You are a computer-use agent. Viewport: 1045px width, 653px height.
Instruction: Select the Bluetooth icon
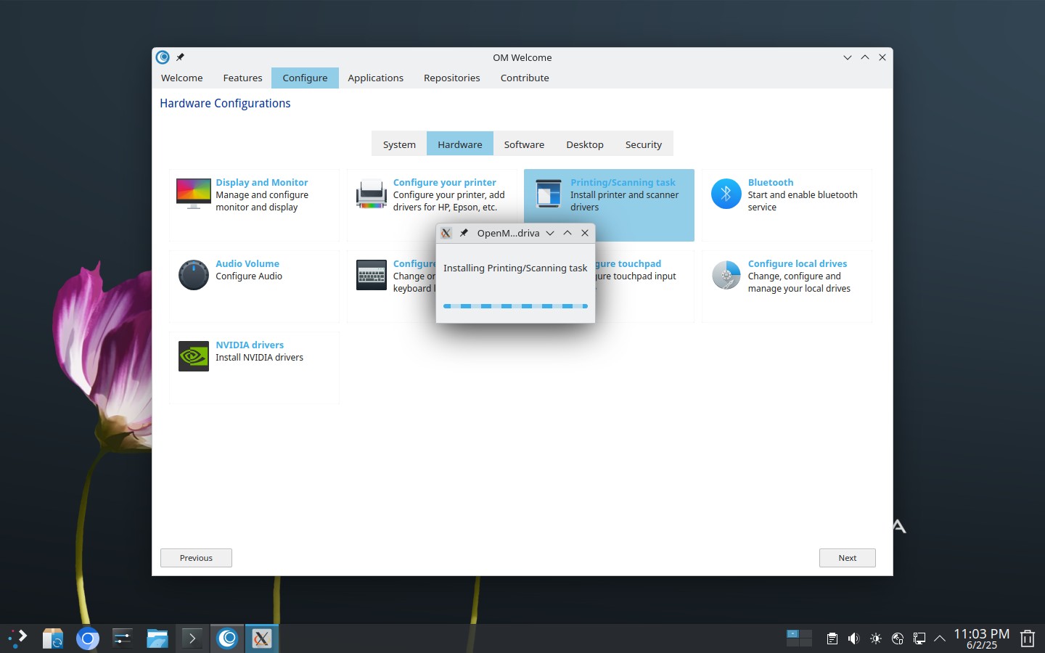(726, 194)
